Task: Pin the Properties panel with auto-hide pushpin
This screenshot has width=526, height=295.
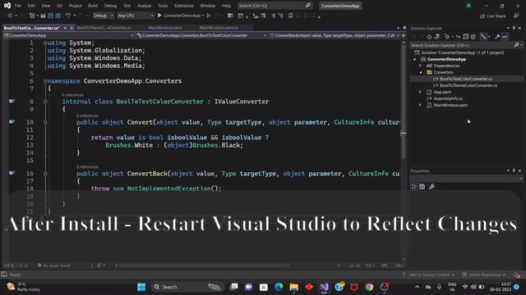Action: coord(514,170)
